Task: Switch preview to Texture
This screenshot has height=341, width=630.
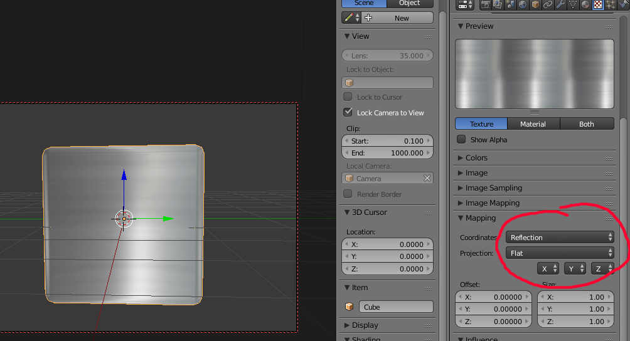Action: (481, 124)
